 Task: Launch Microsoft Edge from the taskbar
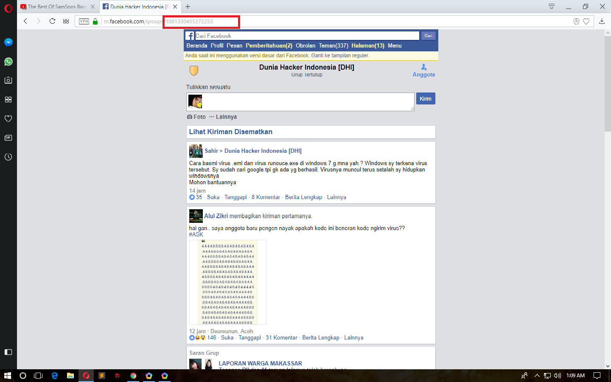click(x=54, y=376)
